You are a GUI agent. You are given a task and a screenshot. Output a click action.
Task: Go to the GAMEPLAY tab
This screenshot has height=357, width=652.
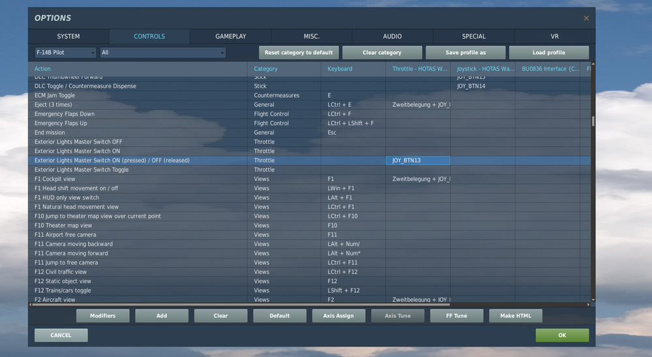[230, 36]
